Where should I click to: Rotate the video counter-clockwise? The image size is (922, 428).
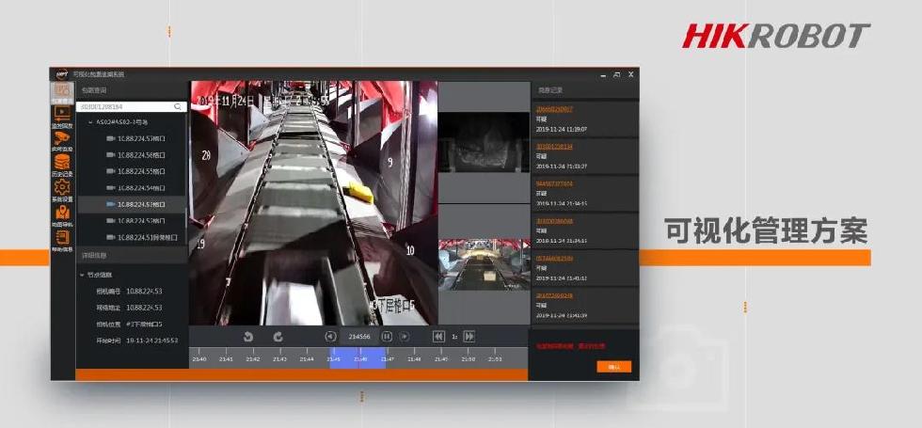click(x=248, y=336)
